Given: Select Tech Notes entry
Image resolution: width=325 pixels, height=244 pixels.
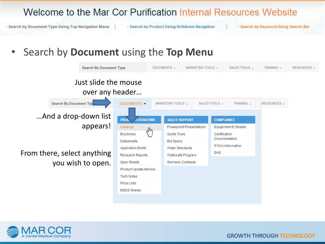Looking at the screenshot, I should coord(129,176).
